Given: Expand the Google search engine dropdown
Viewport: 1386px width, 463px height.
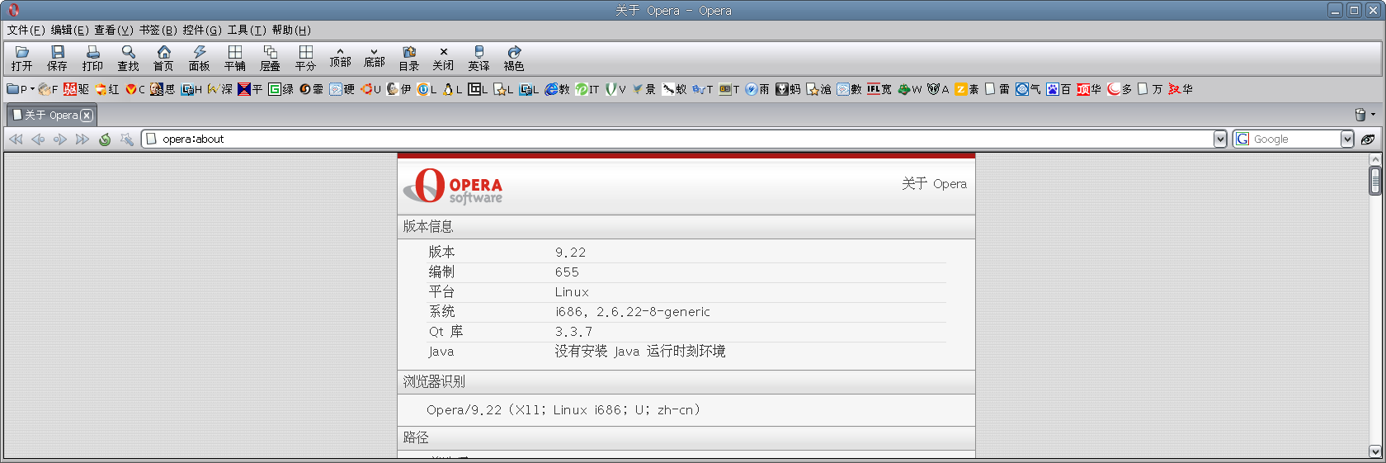Looking at the screenshot, I should coord(1347,139).
